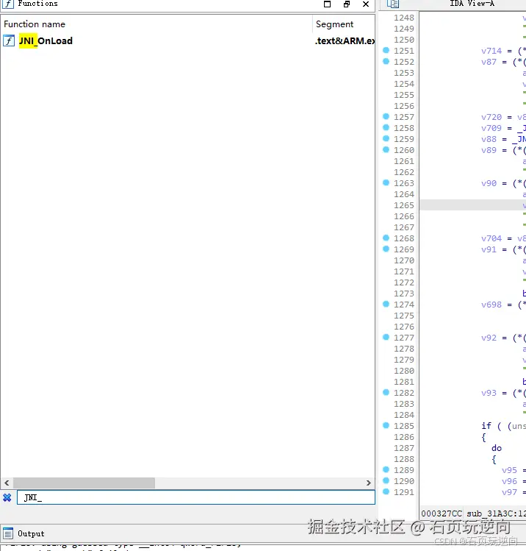Click the horizontal scrollbar thumb in Functions
Image resolution: width=526 pixels, height=551 pixels.
pyautogui.click(x=84, y=483)
